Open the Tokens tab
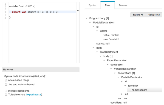The height and width of the screenshot is (105, 164). (x=123, y=5)
